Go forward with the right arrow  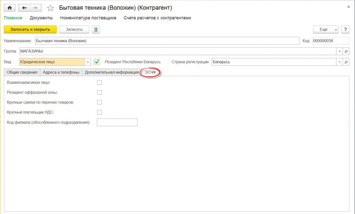[35, 8]
